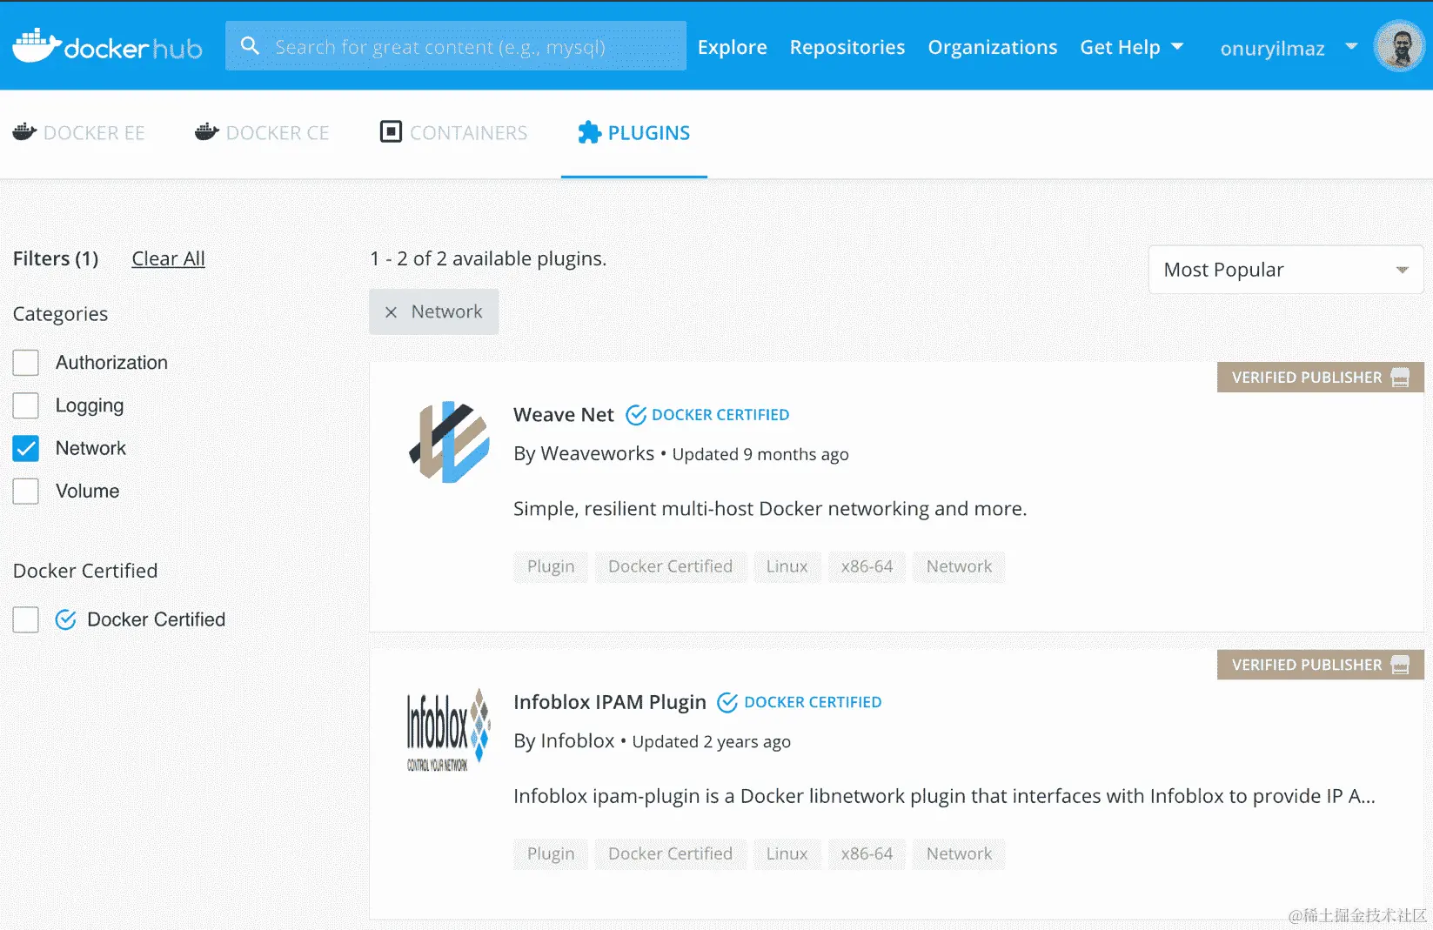Go to Repositories
Image resolution: width=1433 pixels, height=930 pixels.
[x=847, y=47]
